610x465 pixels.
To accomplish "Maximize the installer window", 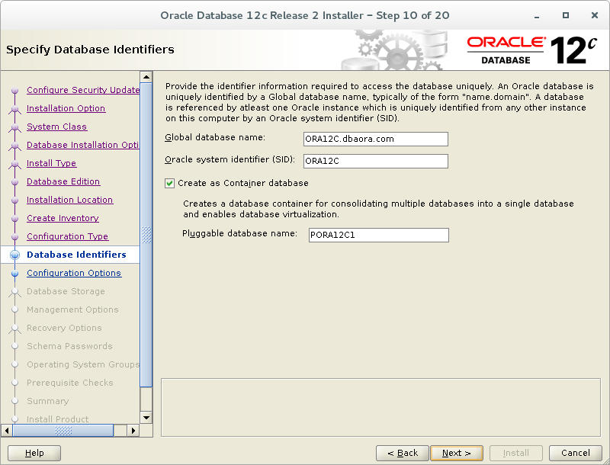I will (x=566, y=15).
